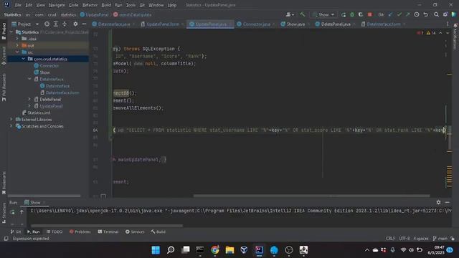Screen dimensions: 459x258
Task: Open the Terminal tool window
Action: (108, 231)
